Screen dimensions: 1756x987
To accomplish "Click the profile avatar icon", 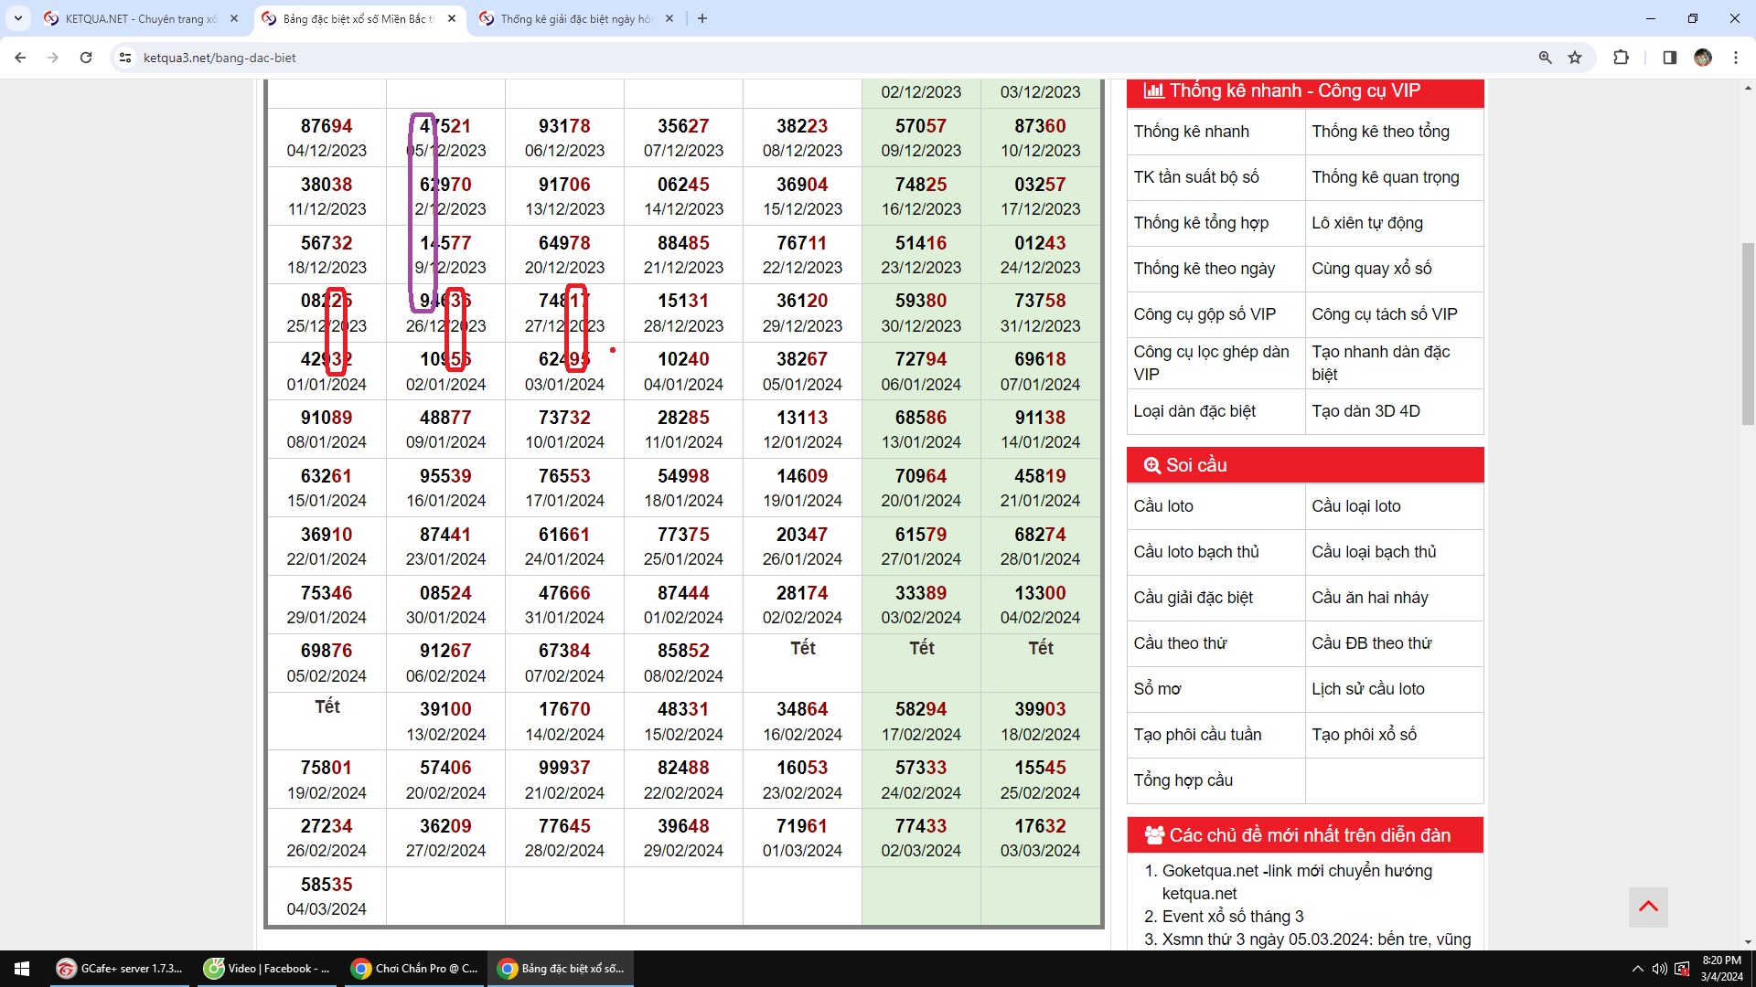I will 1702,58.
